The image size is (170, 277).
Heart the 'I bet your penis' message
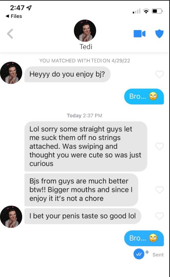(x=160, y=216)
